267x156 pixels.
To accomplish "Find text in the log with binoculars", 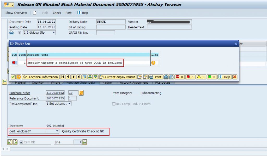I will click(x=166, y=77).
